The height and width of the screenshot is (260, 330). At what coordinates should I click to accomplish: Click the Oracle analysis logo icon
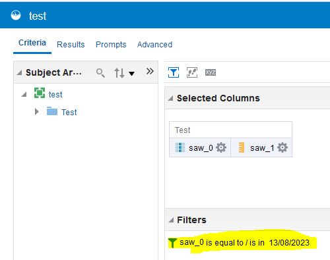pos(16,15)
